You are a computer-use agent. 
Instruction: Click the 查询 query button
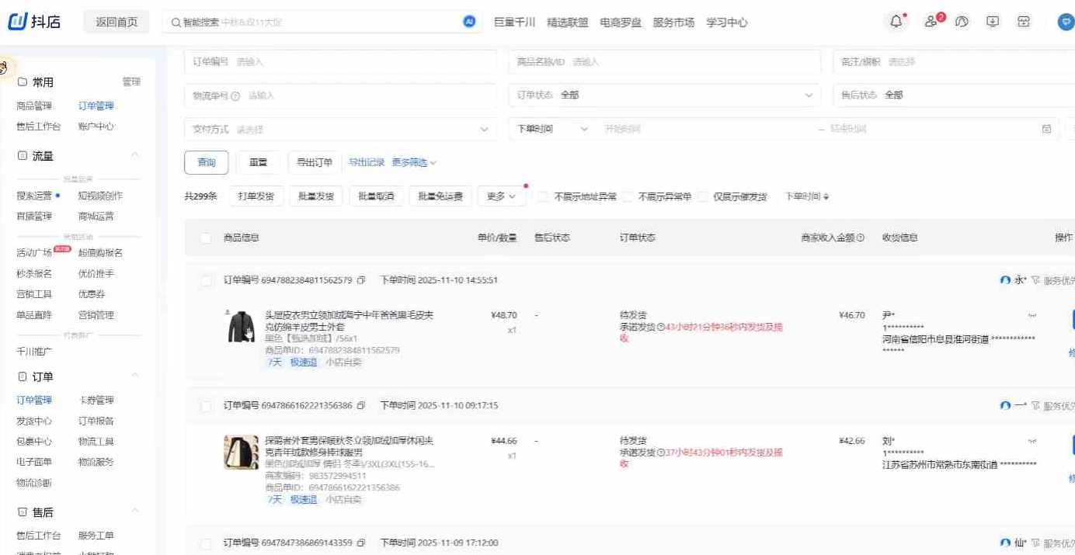click(x=206, y=162)
